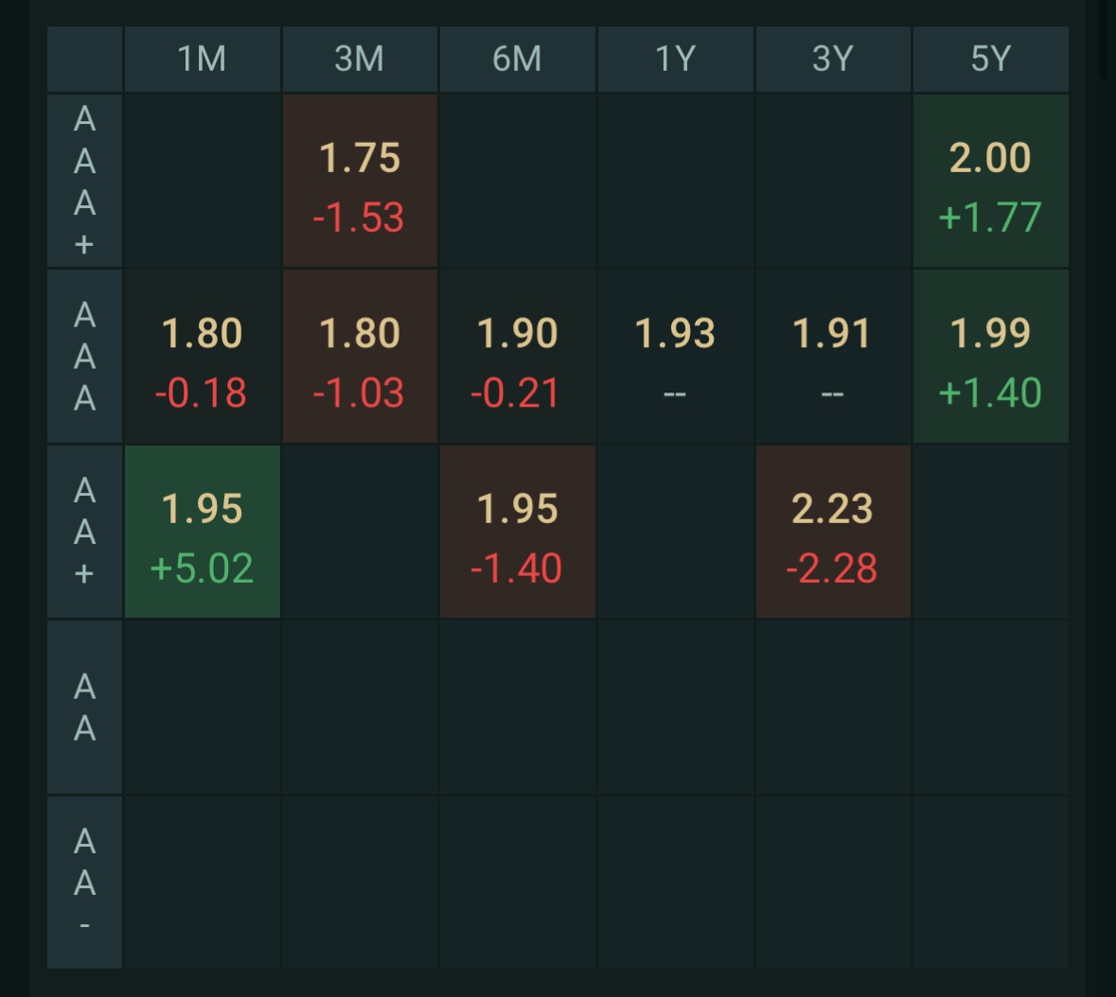Open the 2.23 cell showing -2.28

pos(833,532)
